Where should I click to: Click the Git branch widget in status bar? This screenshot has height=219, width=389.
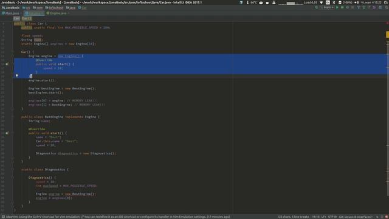pos(355,217)
